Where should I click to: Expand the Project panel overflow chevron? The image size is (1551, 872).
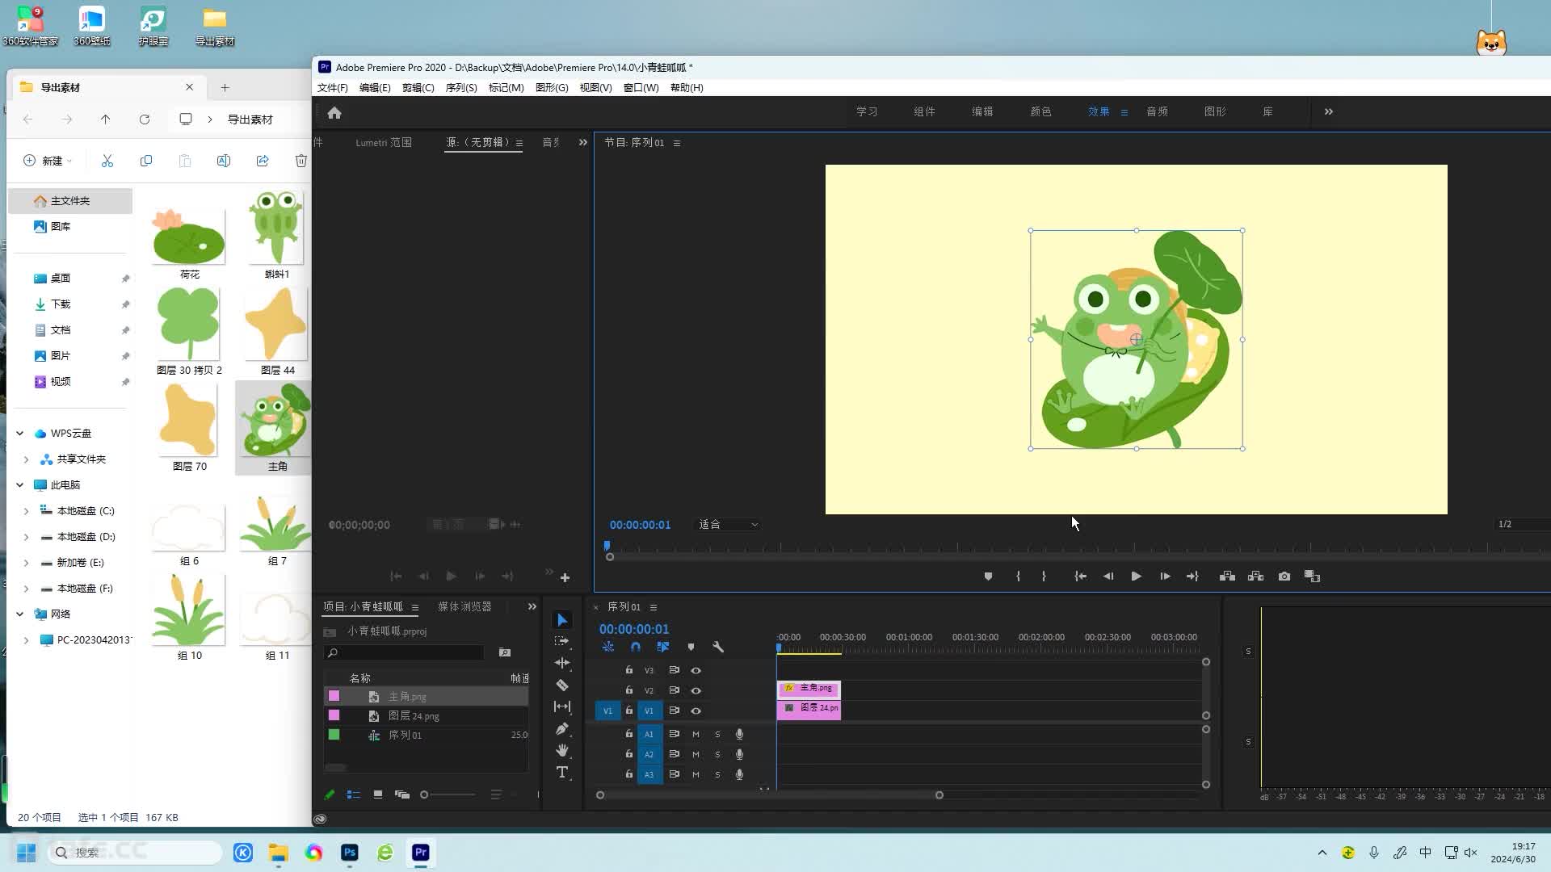click(x=532, y=607)
